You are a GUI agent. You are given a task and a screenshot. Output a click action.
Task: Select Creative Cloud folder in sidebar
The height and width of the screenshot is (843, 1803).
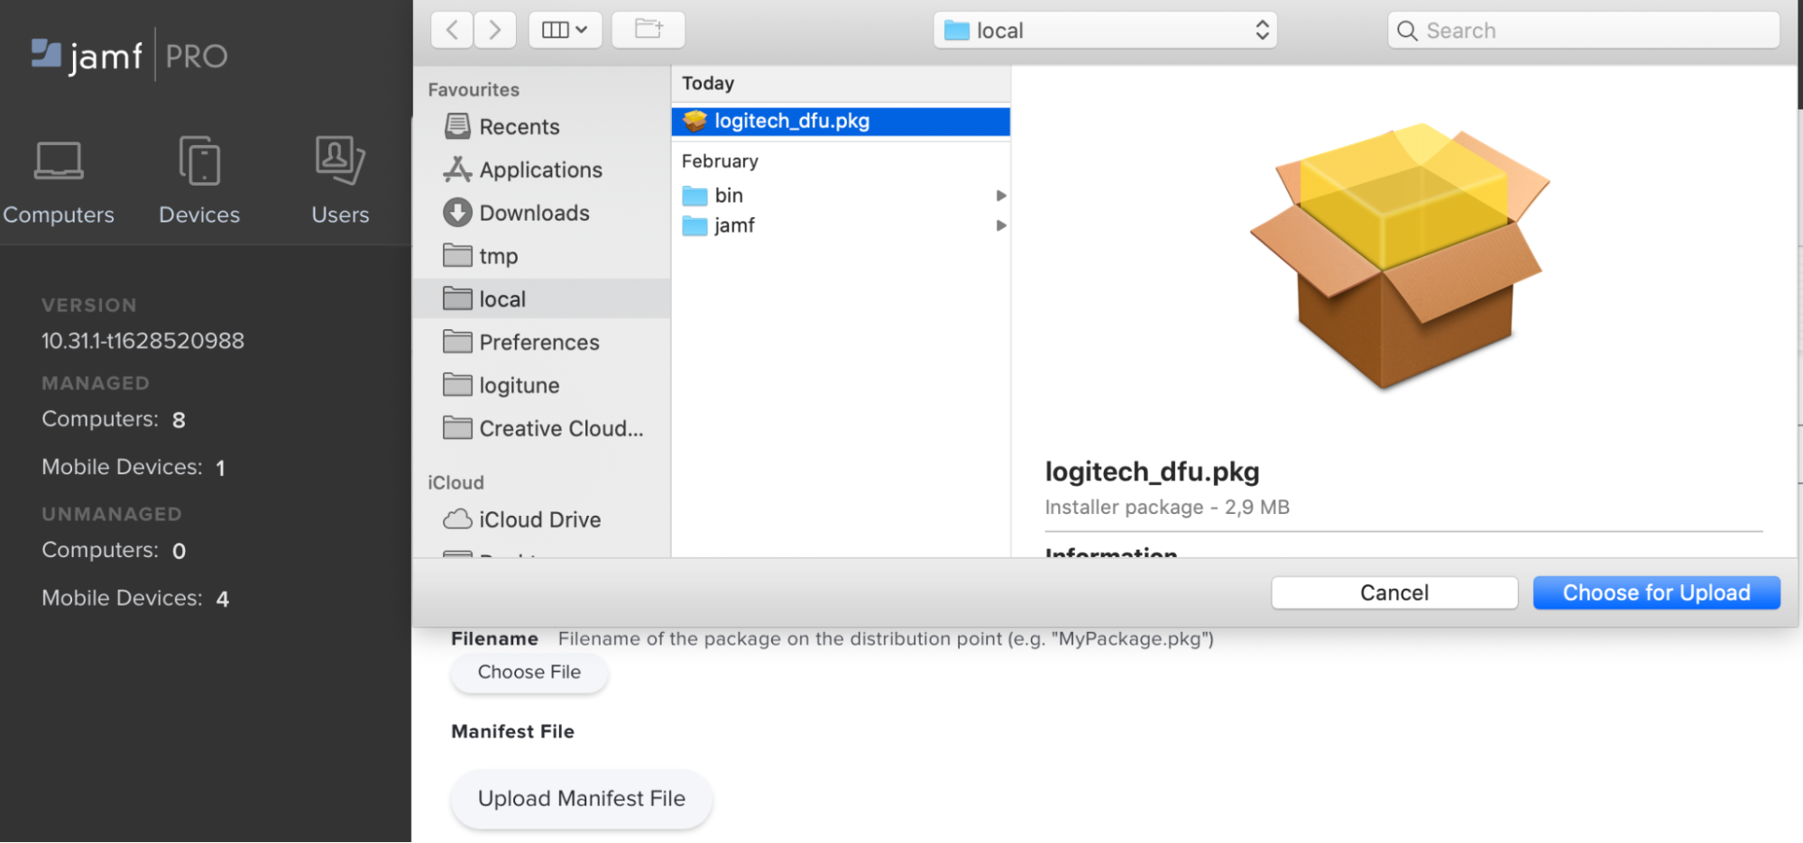point(541,429)
